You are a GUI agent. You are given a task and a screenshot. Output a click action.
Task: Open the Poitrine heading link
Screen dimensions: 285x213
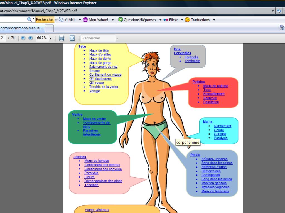tap(199, 82)
